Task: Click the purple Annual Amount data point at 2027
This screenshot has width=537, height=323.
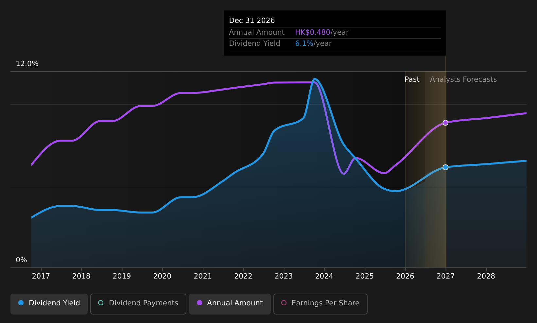Action: (x=445, y=123)
